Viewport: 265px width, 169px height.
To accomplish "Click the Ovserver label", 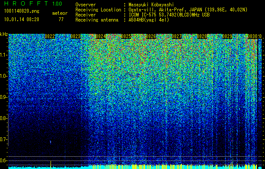I will coord(86,5).
